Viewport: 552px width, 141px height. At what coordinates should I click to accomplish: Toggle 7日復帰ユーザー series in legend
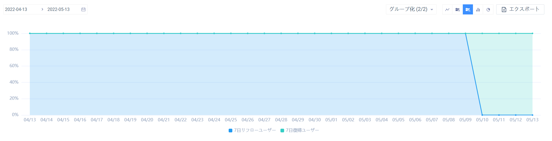point(300,130)
